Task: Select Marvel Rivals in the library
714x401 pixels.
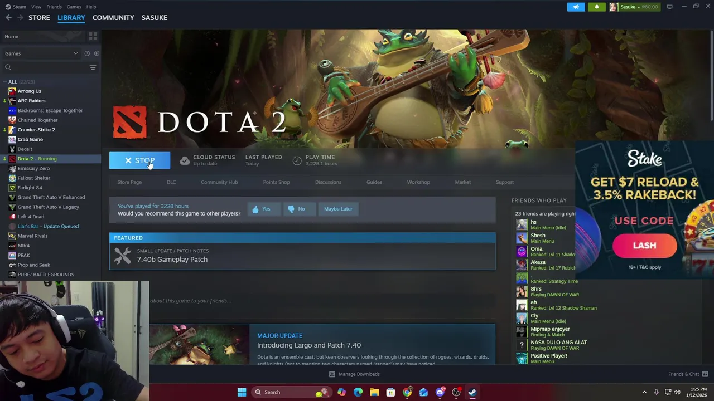Action: click(x=32, y=236)
